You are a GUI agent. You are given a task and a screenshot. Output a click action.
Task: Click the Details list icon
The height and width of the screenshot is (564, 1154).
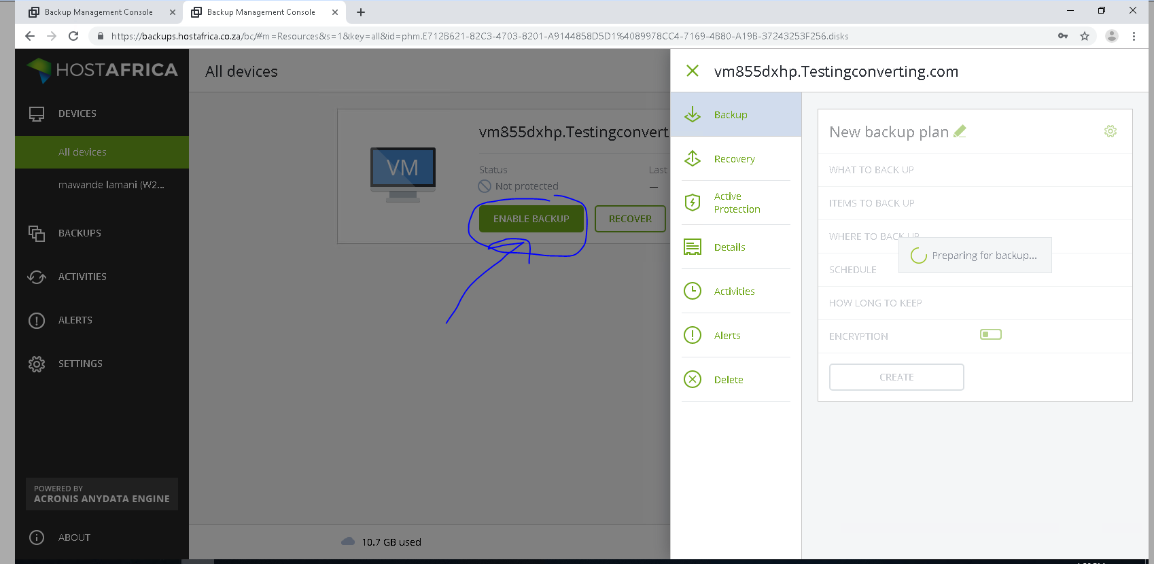693,247
